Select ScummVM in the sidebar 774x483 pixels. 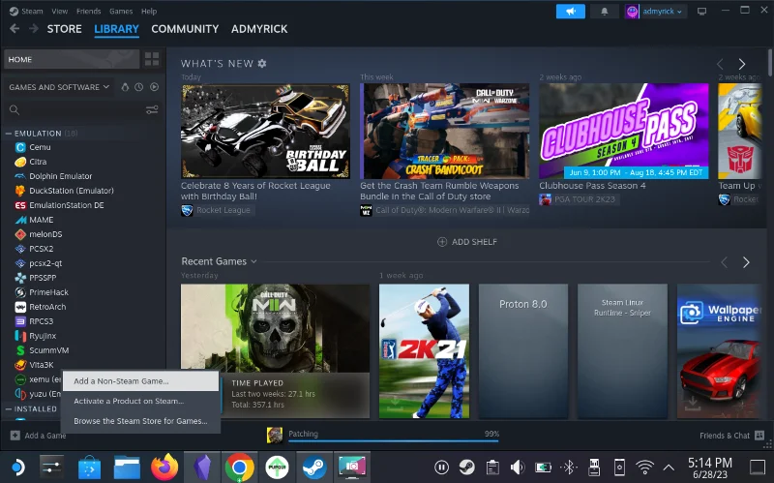click(49, 350)
